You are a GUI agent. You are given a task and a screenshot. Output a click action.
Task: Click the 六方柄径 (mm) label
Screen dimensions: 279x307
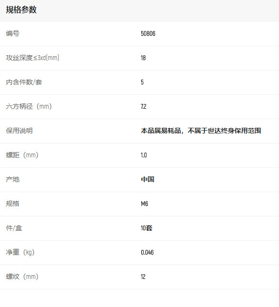click(x=29, y=106)
